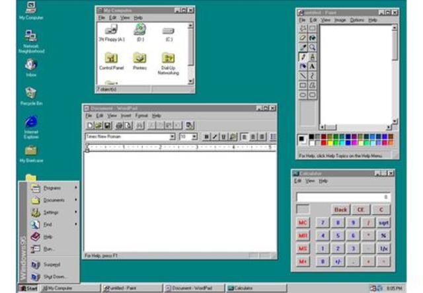This screenshot has height=293, width=423.
Task: Select the Recycle Bin desktop icon
Action: click(x=31, y=96)
